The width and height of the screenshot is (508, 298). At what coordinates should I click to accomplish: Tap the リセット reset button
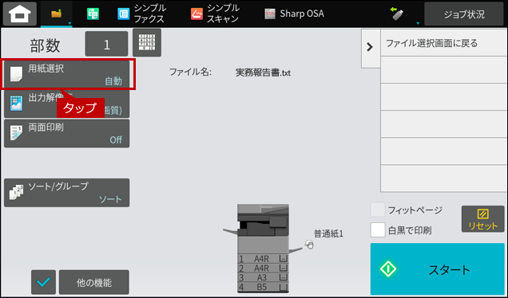click(x=482, y=219)
